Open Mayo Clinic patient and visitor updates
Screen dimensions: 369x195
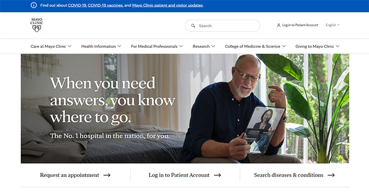pyautogui.click(x=167, y=5)
